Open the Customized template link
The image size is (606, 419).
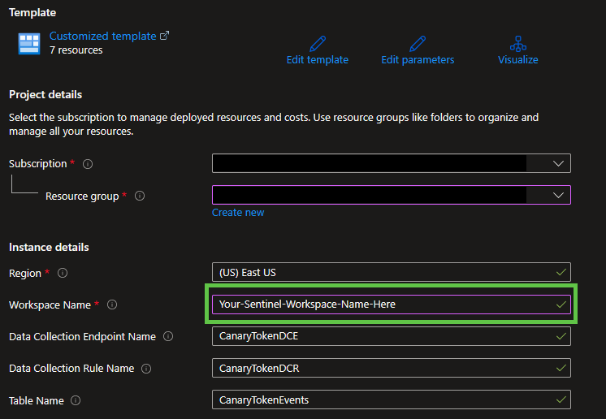(x=103, y=36)
